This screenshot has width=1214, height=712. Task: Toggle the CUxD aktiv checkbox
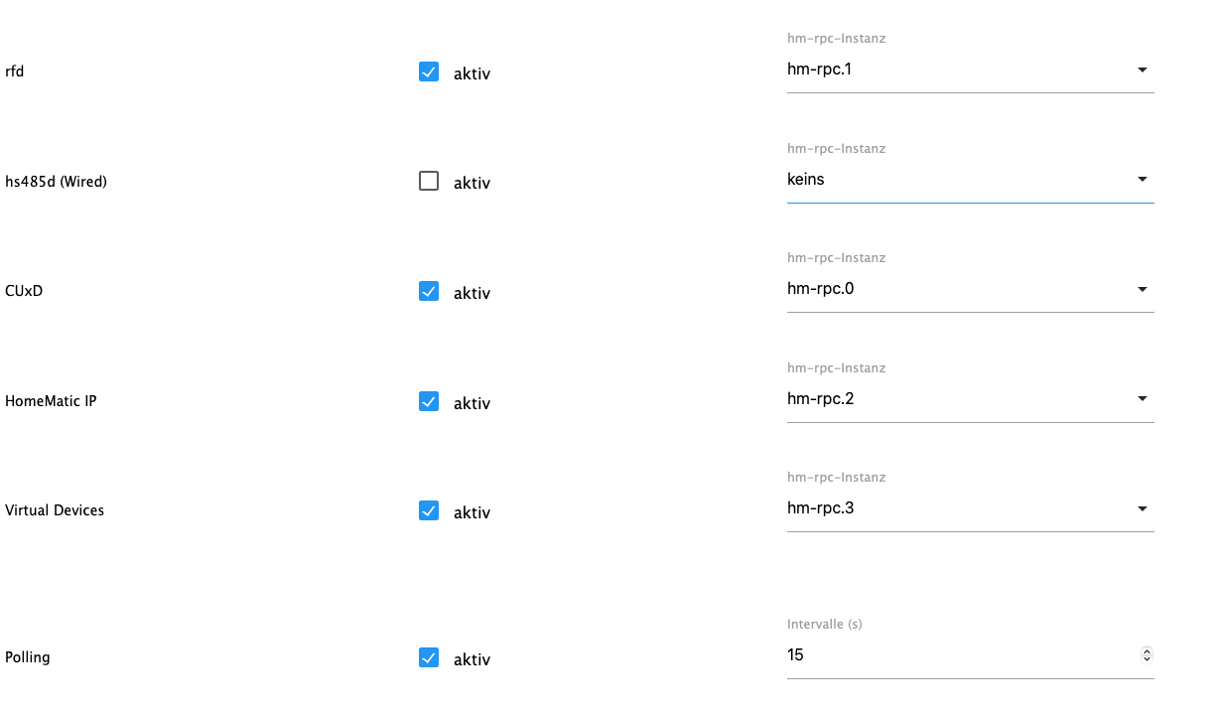(x=429, y=291)
